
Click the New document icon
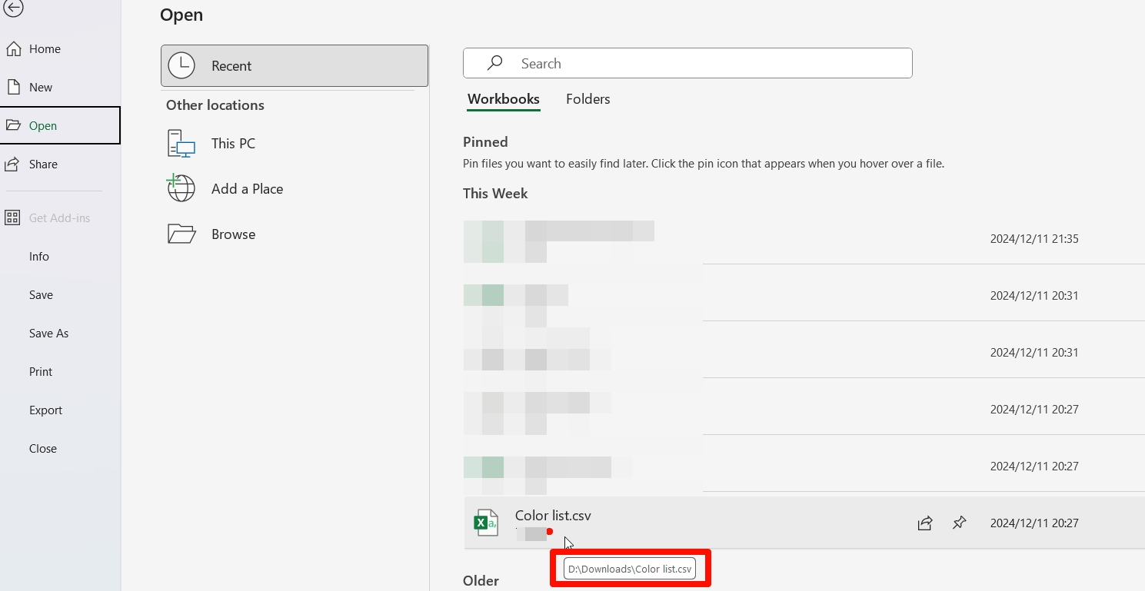13,88
